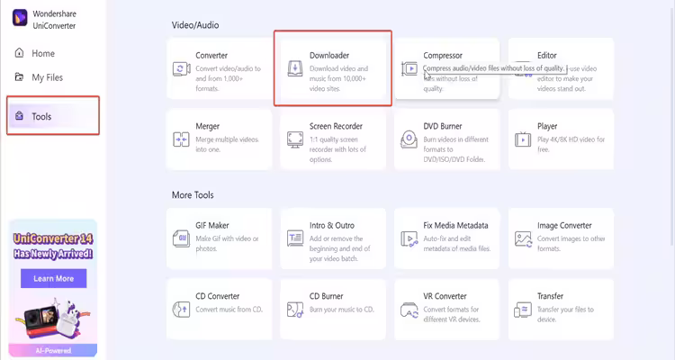Viewport: 675px width, 360px height.
Task: Click the Converter card icon
Action: click(x=181, y=69)
